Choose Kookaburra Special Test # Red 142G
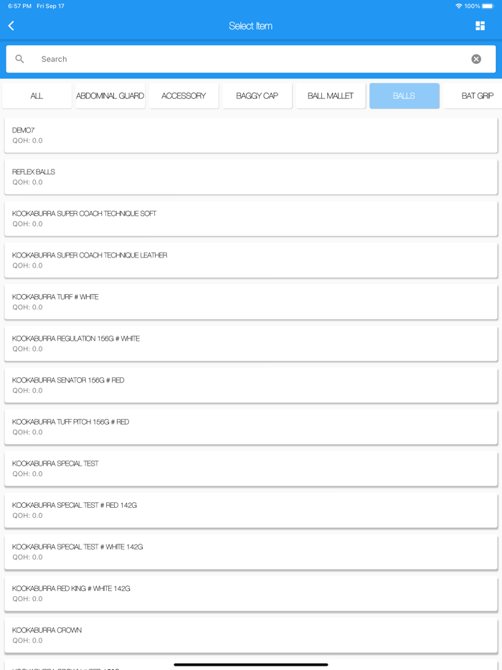This screenshot has width=502, height=670. 251,510
